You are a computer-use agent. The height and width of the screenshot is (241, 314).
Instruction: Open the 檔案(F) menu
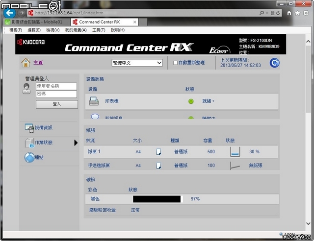16,30
